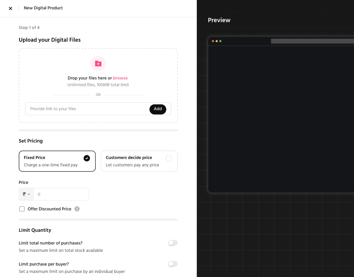Select the Fixed Price pricing option
The image size is (354, 277).
coord(57,161)
